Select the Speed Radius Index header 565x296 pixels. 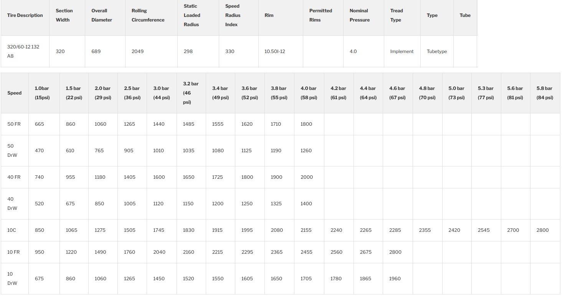233,15
